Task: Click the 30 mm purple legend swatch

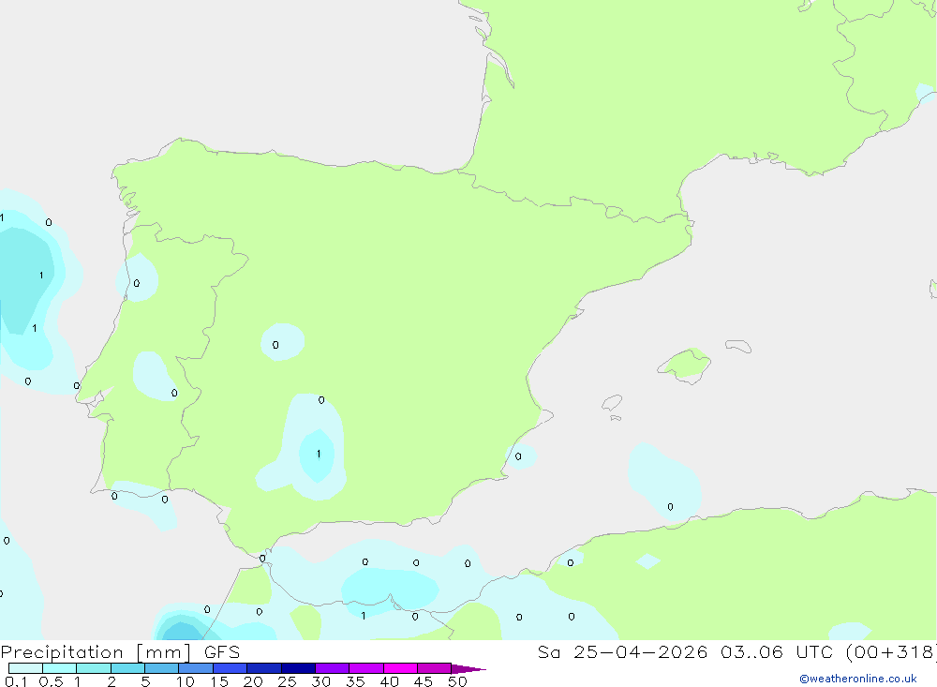Action: [332, 668]
